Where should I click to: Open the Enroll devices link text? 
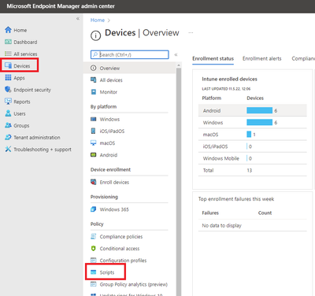pos(114,182)
